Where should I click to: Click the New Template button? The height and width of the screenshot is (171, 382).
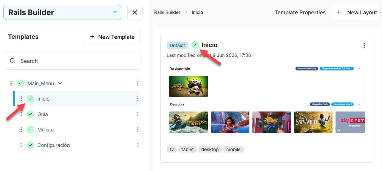[x=112, y=37]
